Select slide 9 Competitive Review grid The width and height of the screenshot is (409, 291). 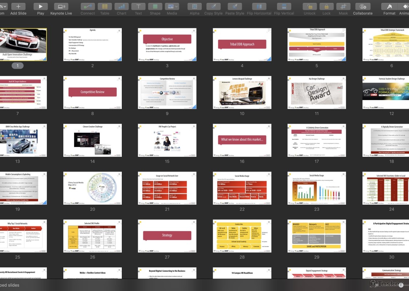click(167, 92)
